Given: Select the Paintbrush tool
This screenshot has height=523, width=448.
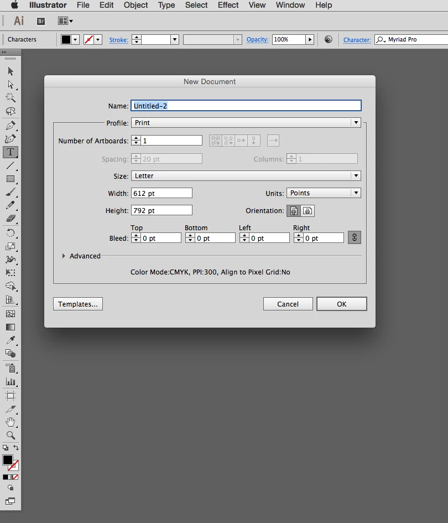Looking at the screenshot, I should point(11,192).
